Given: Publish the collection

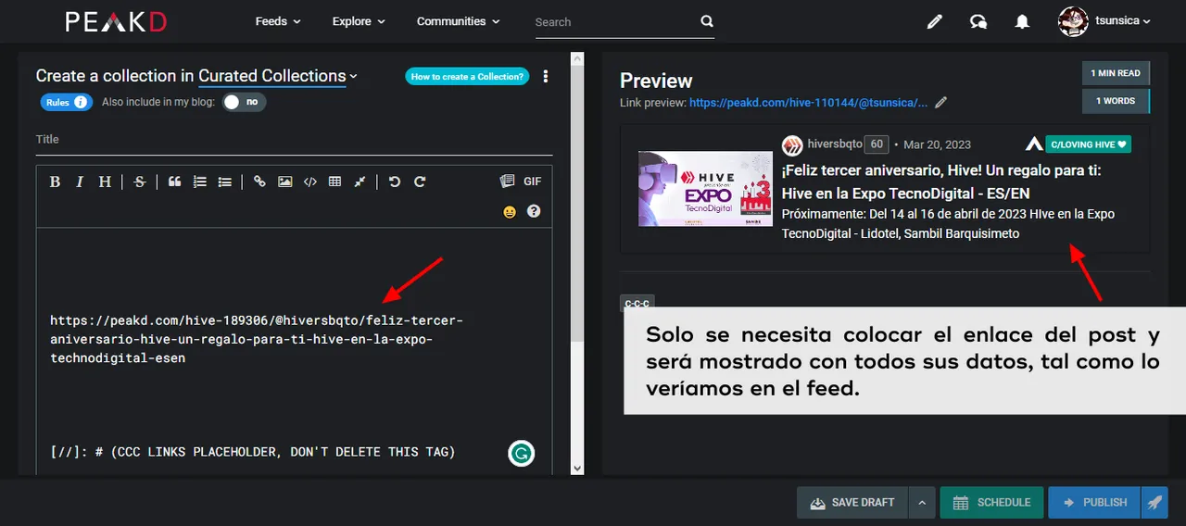Looking at the screenshot, I should click(1095, 502).
